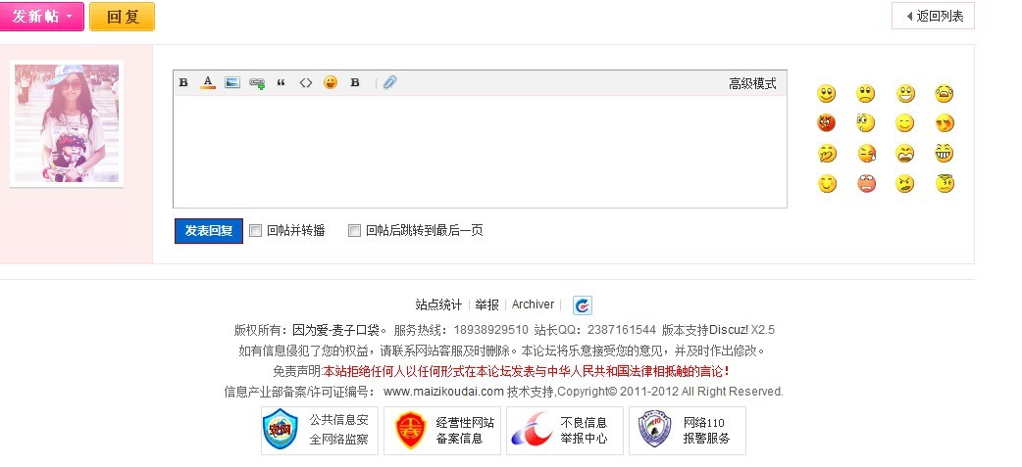The width and height of the screenshot is (1022, 467).
Task: Open the 因为爱-麦子口袋 link
Action: (335, 330)
